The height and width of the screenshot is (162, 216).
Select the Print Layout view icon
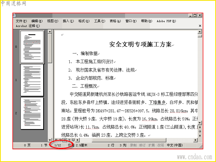[x=65, y=140]
